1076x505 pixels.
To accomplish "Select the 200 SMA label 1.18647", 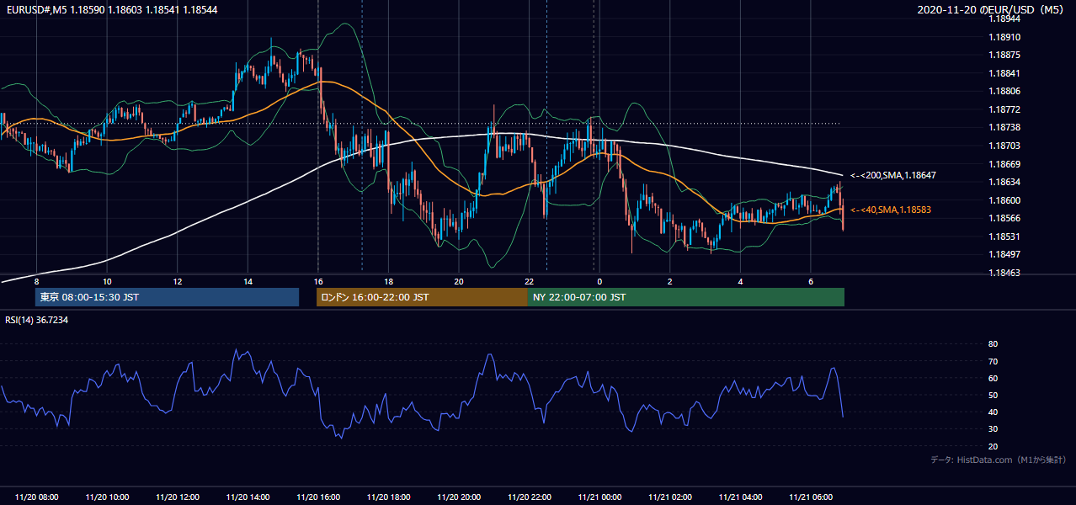I will (x=892, y=175).
